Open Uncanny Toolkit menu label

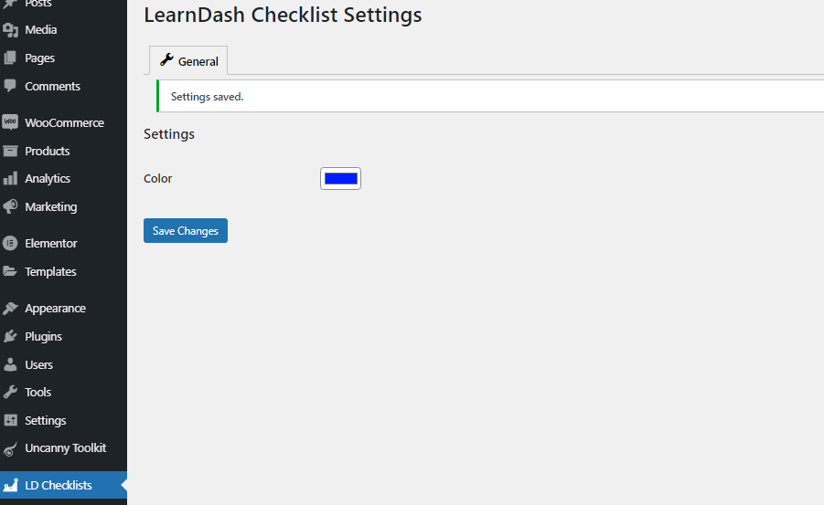pyautogui.click(x=66, y=448)
